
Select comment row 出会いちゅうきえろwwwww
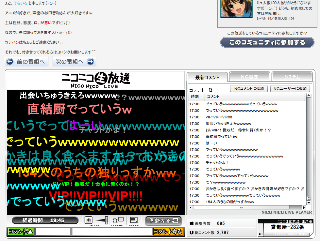click(247, 124)
